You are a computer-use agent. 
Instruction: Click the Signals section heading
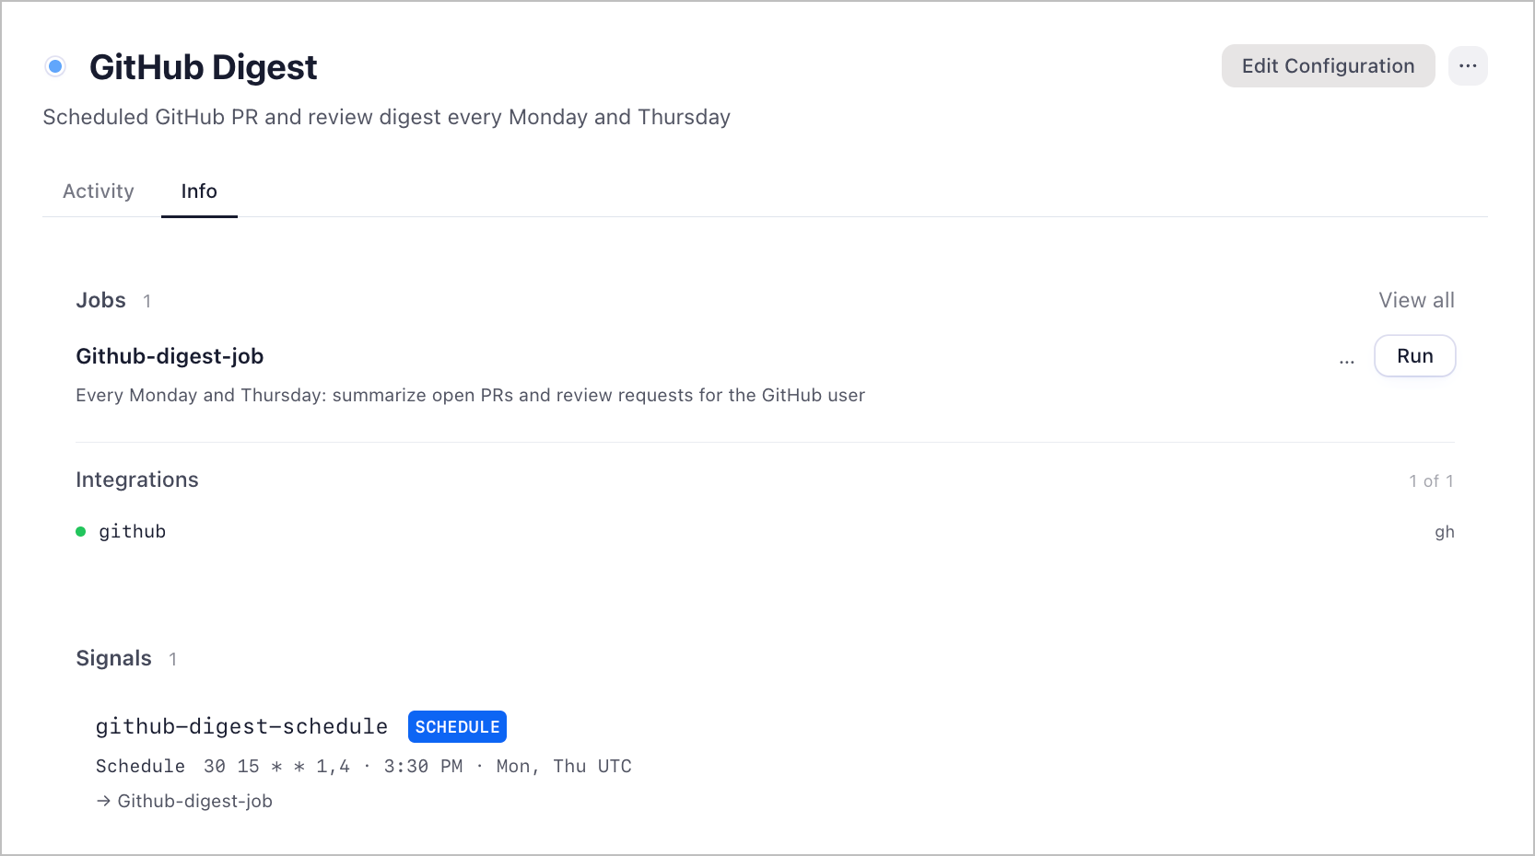pyautogui.click(x=113, y=658)
